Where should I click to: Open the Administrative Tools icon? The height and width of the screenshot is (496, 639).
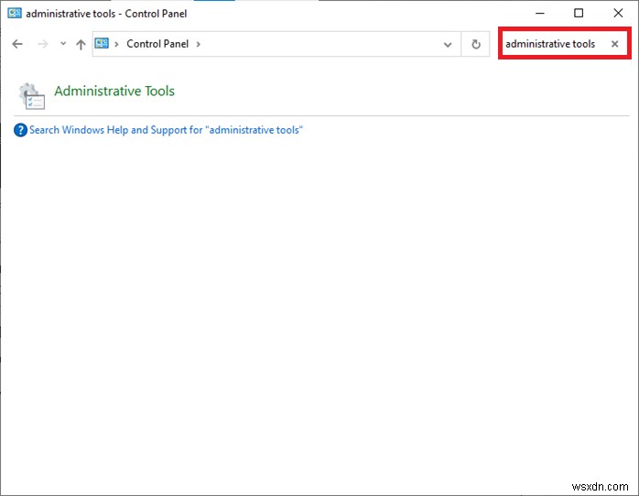(x=31, y=96)
